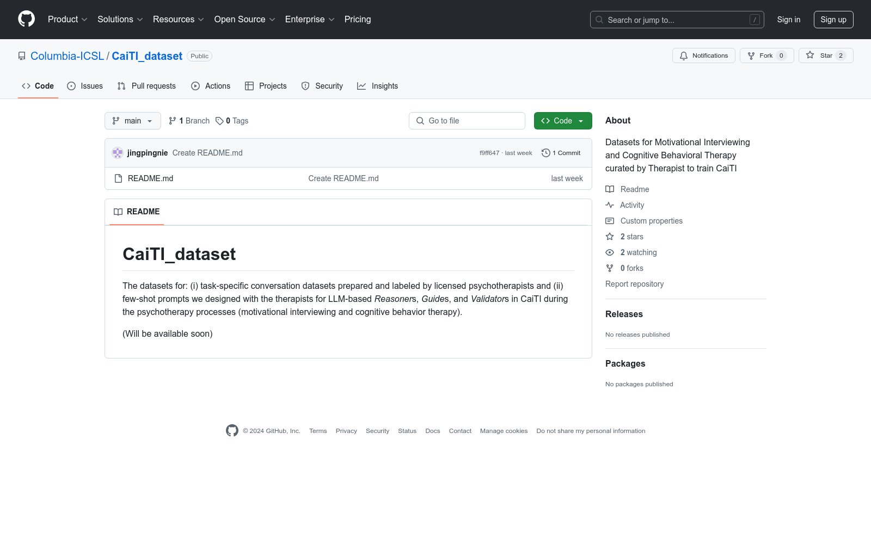Fork this repository
The width and height of the screenshot is (871, 544).
(x=767, y=55)
